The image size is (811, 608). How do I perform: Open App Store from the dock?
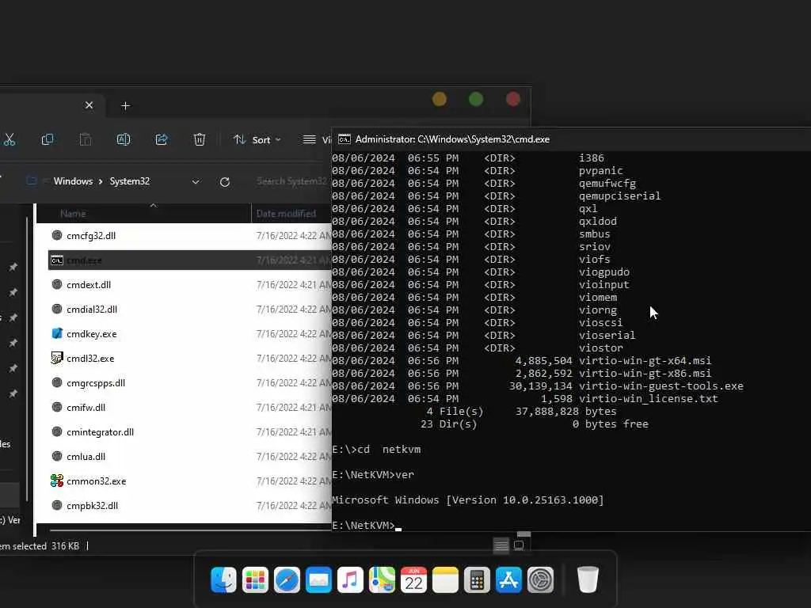point(509,579)
